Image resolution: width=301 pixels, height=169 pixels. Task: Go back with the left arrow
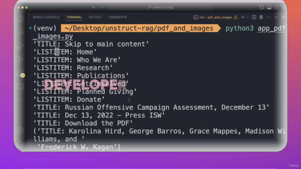tap(94, 8)
